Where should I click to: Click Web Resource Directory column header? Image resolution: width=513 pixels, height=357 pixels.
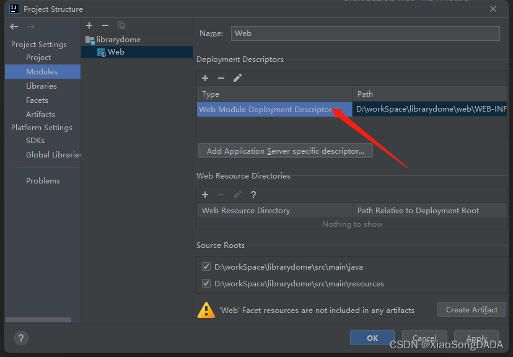(274, 210)
